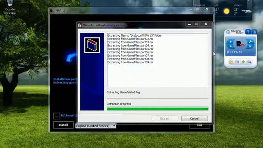This screenshot has height=148, width=263.
Task: Click the play mount icon in Daemon Tools
Action: 231,42
